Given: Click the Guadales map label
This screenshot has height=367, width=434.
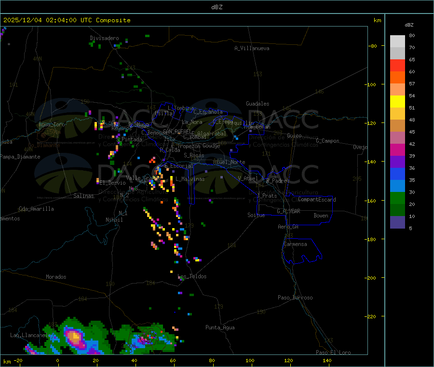Looking at the screenshot, I should click(x=258, y=104).
